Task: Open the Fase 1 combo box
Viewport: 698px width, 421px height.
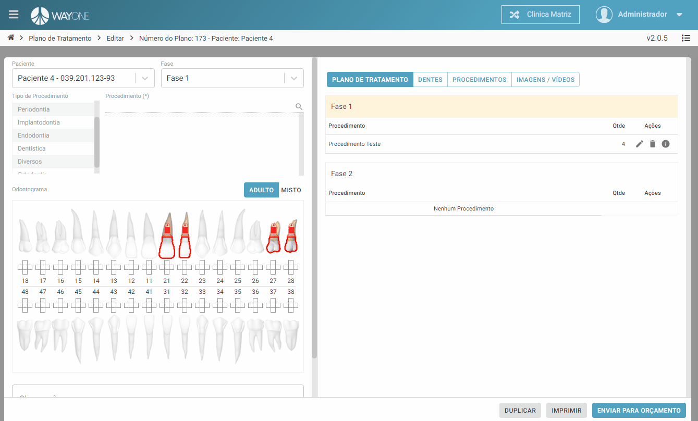Action: tap(232, 78)
